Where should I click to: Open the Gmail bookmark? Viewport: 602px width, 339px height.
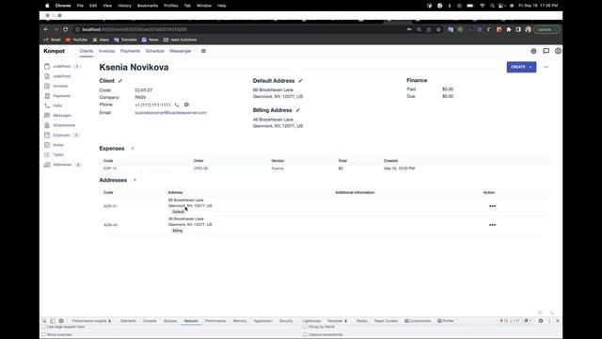click(53, 40)
